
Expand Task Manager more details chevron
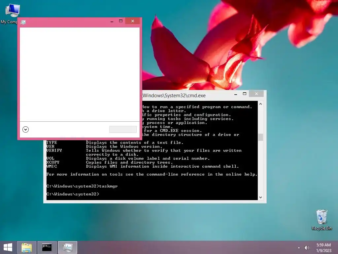pyautogui.click(x=25, y=129)
